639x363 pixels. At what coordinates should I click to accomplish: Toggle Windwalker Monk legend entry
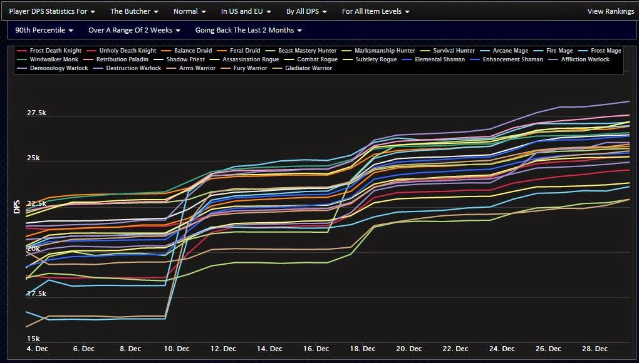48,59
